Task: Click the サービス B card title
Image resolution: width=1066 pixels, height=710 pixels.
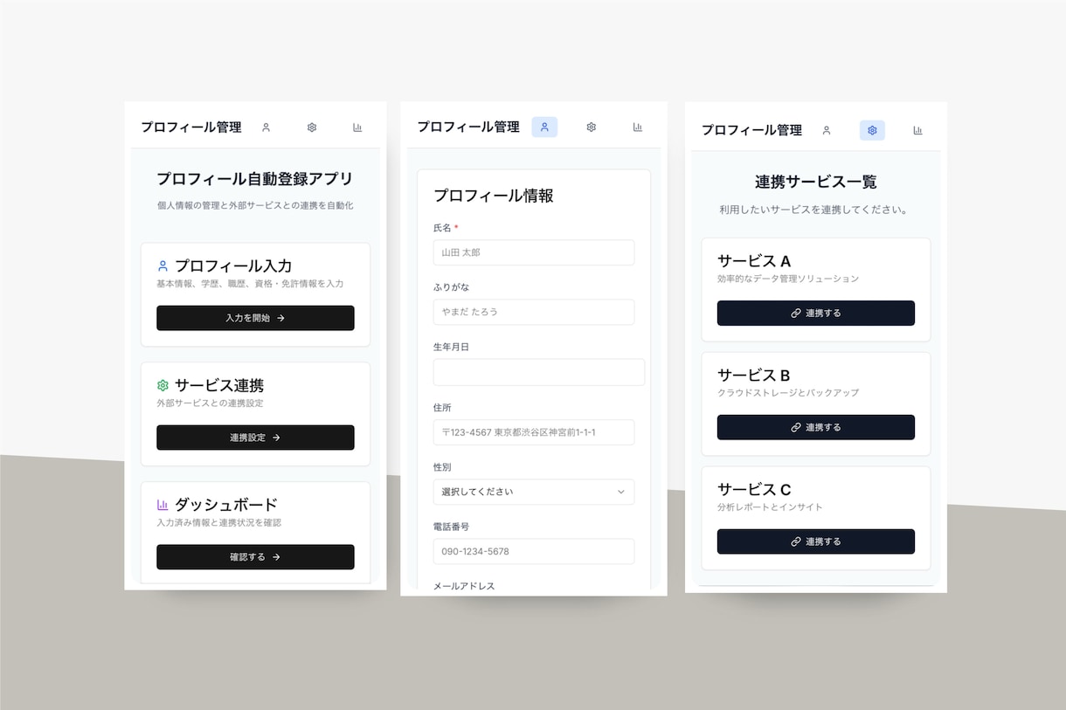Action: point(754,376)
